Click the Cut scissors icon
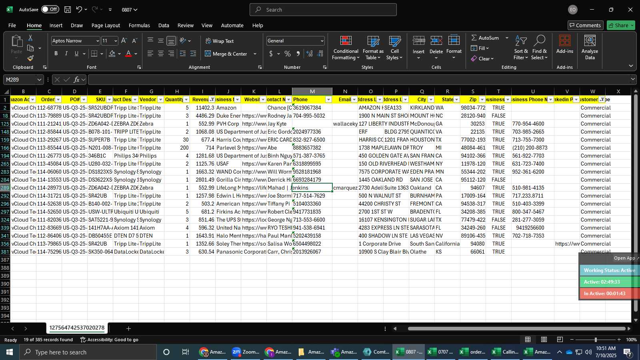This screenshot has height=360, width=640. (x=30, y=38)
